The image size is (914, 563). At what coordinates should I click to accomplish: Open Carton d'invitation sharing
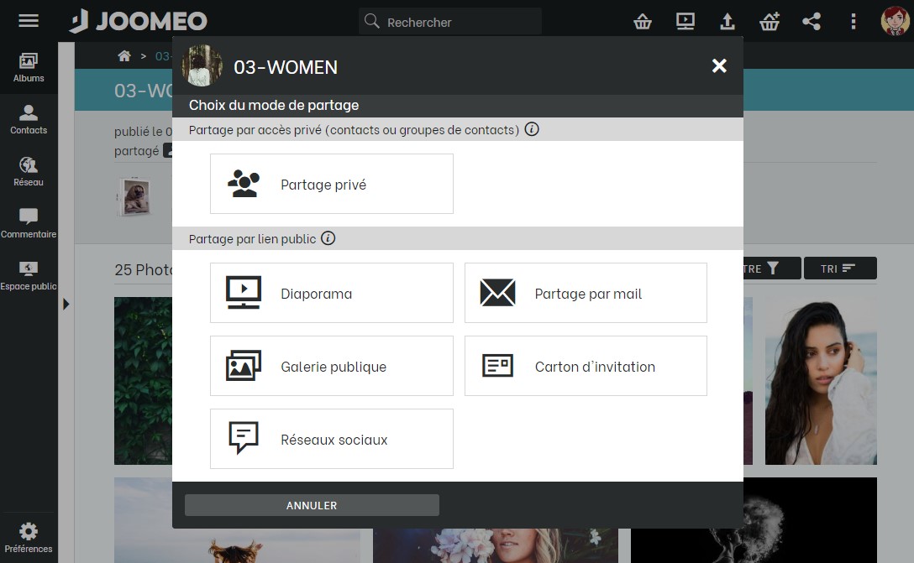coord(586,366)
